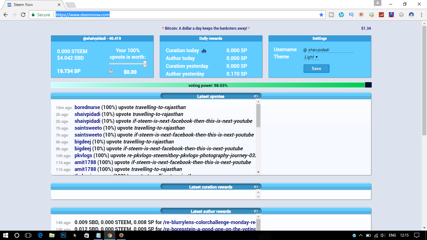
Task: Open the battery status tray icon
Action: (369, 235)
